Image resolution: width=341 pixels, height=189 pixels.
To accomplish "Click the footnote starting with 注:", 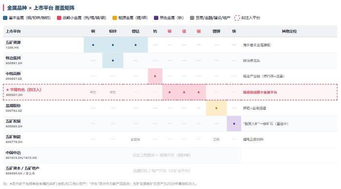I will [x=100, y=184].
